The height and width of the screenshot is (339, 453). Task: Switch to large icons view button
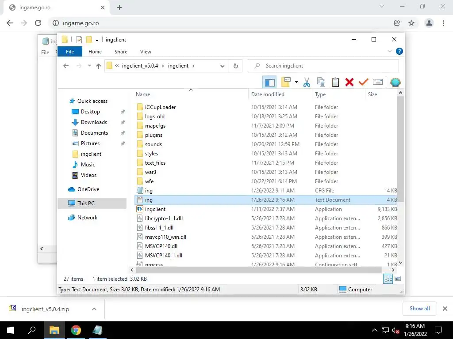tap(398, 279)
